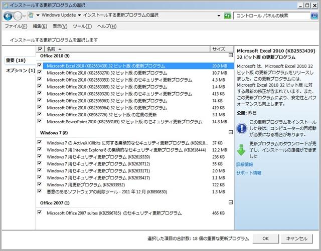
Task: Uncheck Windows 7 KB2639417 checkbox
Action: (x=40, y=177)
